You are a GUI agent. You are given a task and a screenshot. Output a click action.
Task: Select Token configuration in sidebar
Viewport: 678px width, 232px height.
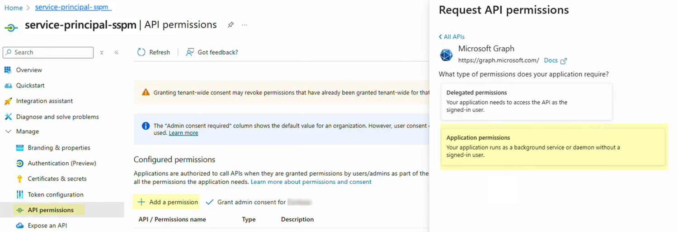[56, 195]
